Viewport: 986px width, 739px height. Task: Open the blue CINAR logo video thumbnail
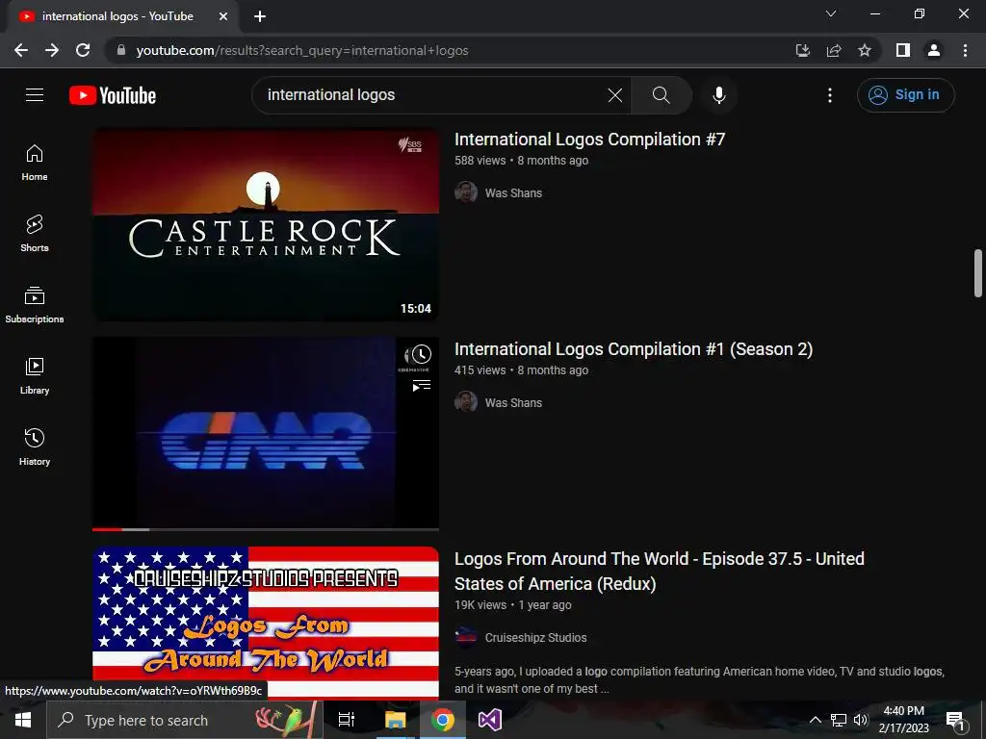266,434
